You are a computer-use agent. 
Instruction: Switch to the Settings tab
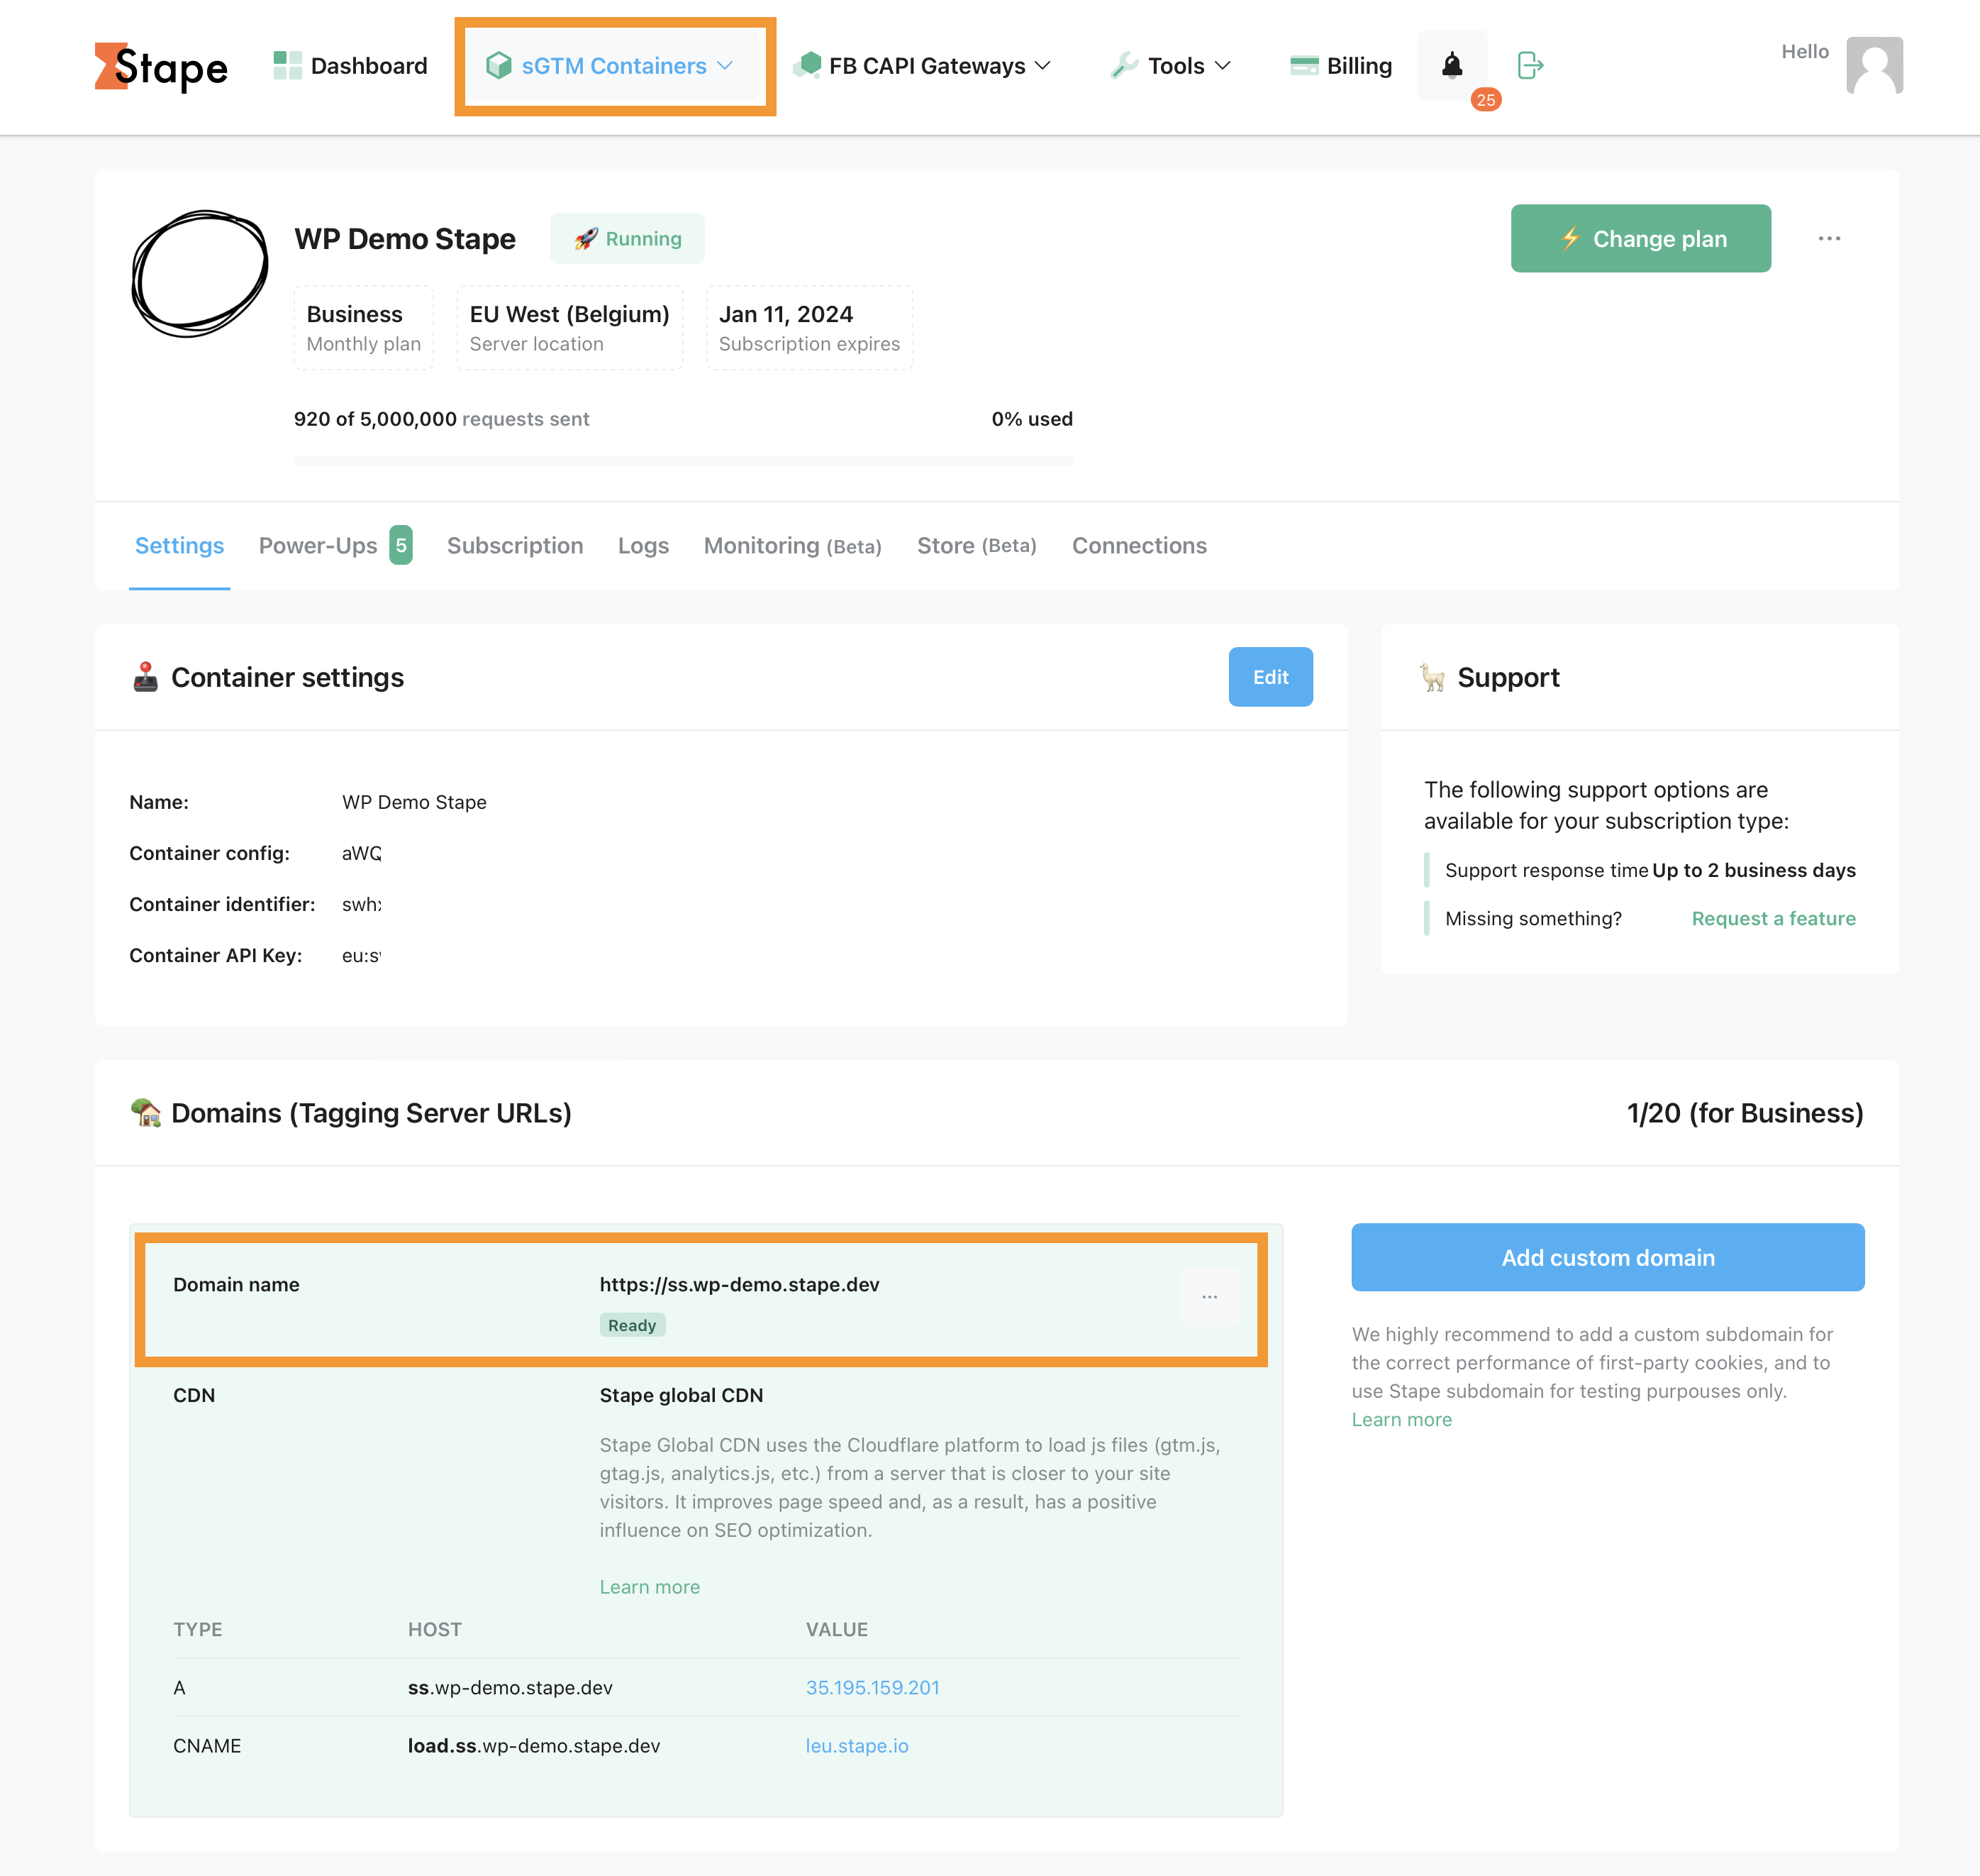pyautogui.click(x=180, y=546)
